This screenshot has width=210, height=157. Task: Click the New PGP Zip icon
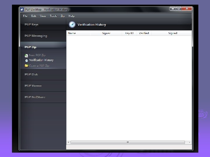pyautogui.click(x=26, y=56)
